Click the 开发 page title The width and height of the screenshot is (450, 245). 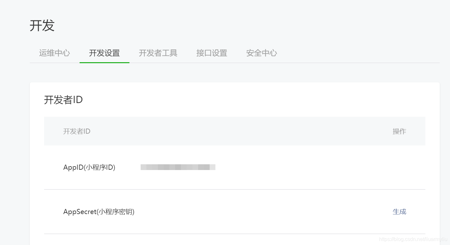click(43, 26)
